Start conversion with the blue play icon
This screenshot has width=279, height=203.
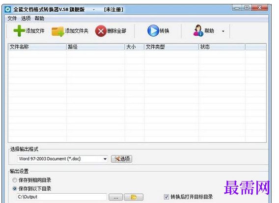pos(153,31)
